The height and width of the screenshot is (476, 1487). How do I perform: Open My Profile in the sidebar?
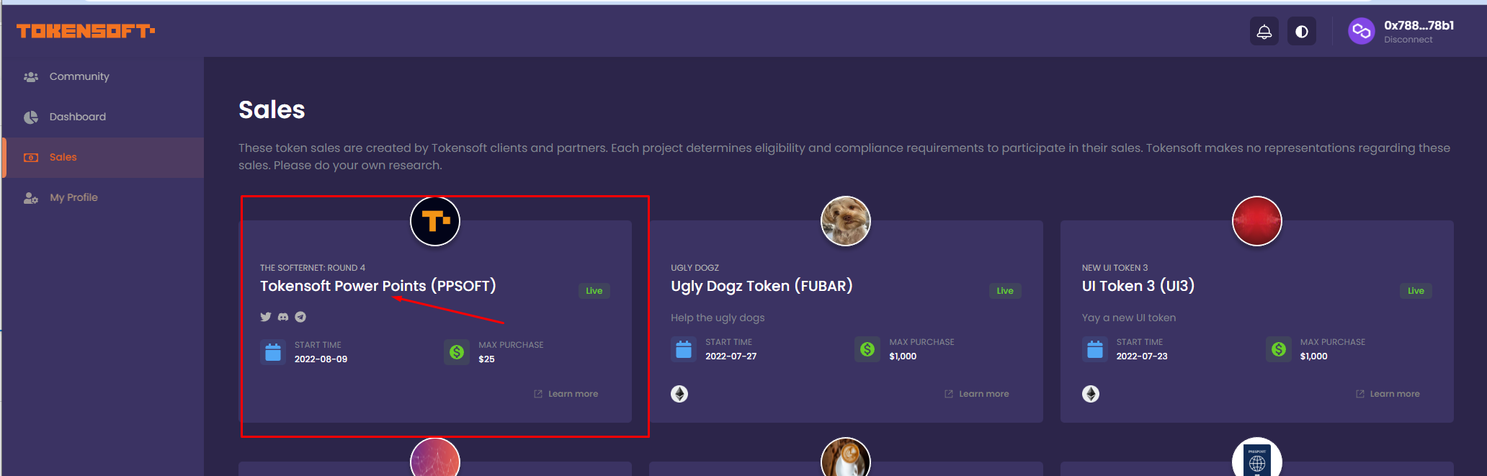103,197
